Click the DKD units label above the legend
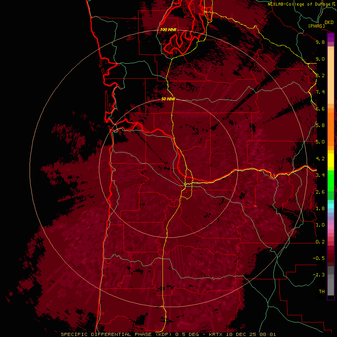Image resolution: width=337 pixels, height=337 pixels. point(329,22)
